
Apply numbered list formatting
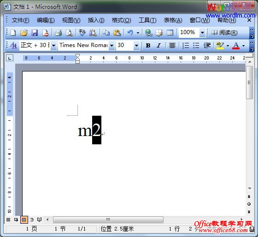coord(186,45)
